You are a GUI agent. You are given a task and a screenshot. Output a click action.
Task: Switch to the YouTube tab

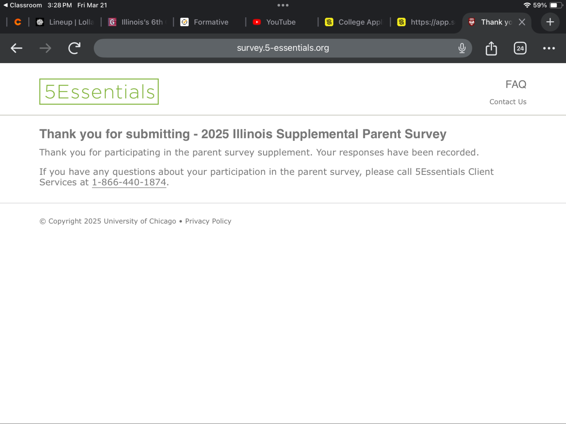point(280,22)
